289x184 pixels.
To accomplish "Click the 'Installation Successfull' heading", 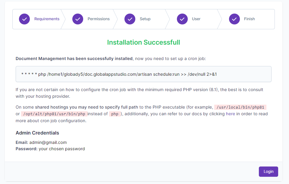I will click(x=143, y=43).
